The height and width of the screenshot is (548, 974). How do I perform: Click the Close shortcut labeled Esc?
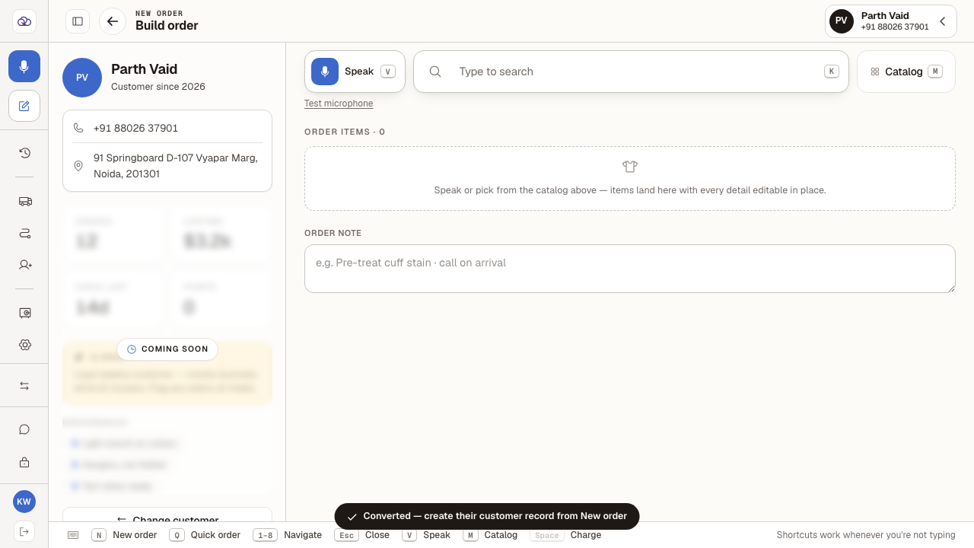[362, 535]
